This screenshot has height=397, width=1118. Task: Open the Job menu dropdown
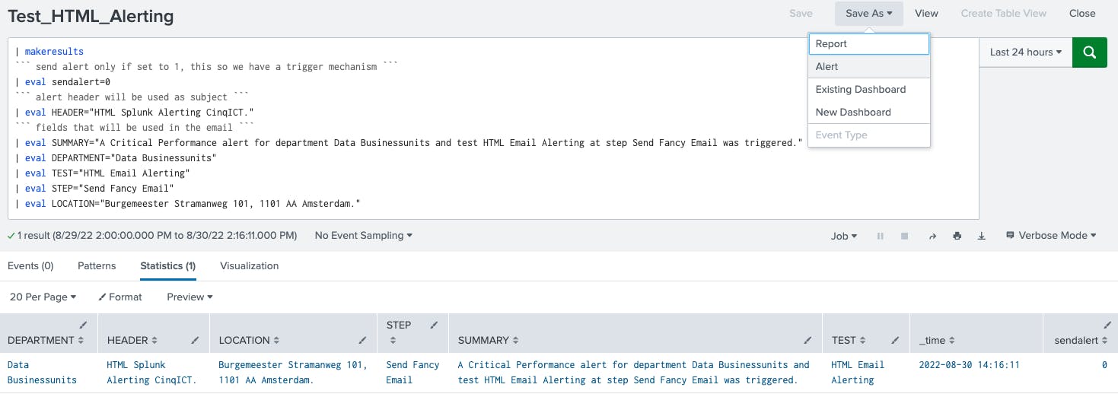point(844,236)
